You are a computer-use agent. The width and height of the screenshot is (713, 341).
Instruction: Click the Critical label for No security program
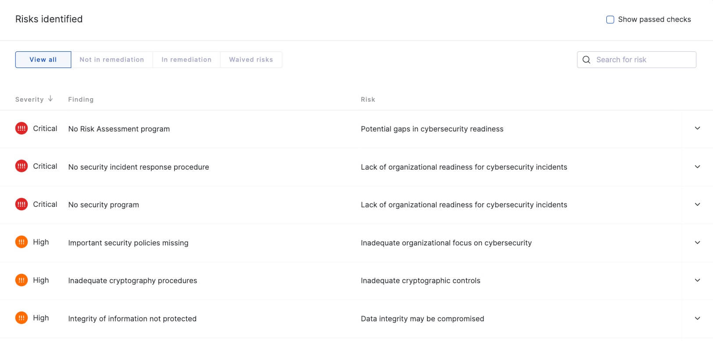point(45,204)
